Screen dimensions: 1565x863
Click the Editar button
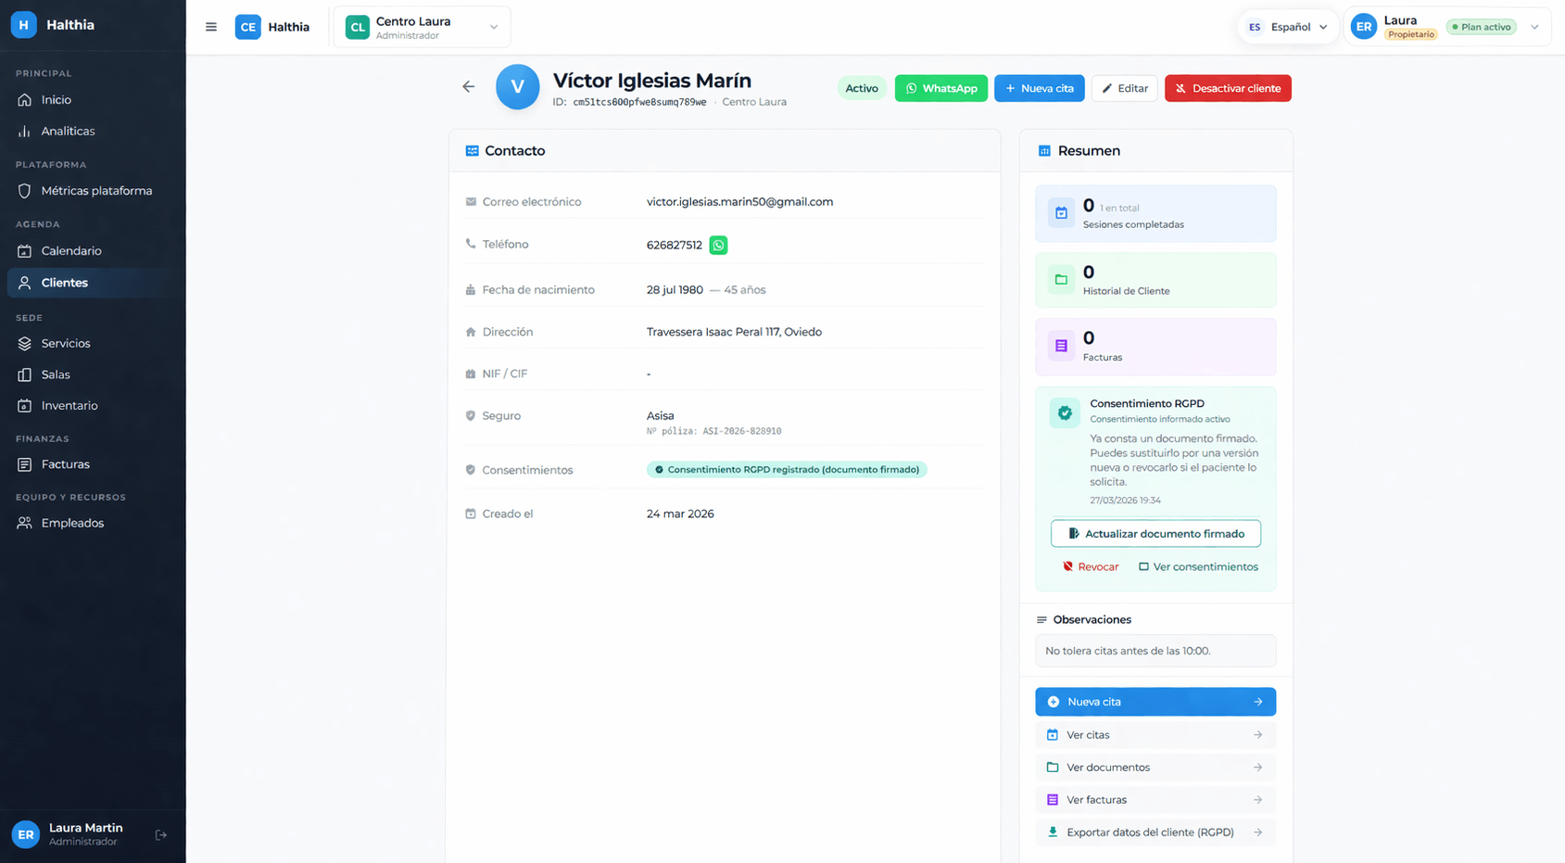pyautogui.click(x=1124, y=88)
